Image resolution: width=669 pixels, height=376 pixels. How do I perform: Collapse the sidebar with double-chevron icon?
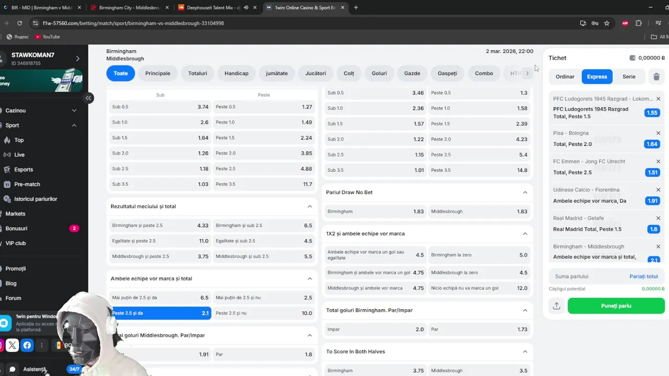tap(88, 98)
